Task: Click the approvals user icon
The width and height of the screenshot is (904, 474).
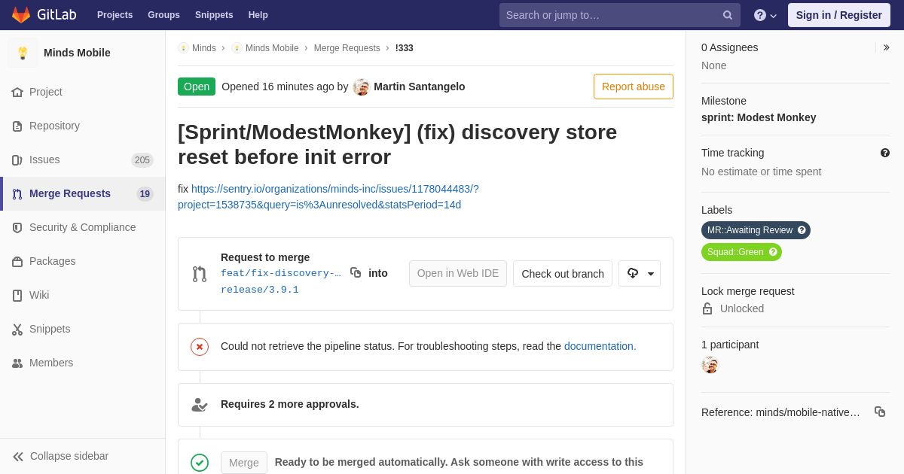Action: (x=200, y=405)
